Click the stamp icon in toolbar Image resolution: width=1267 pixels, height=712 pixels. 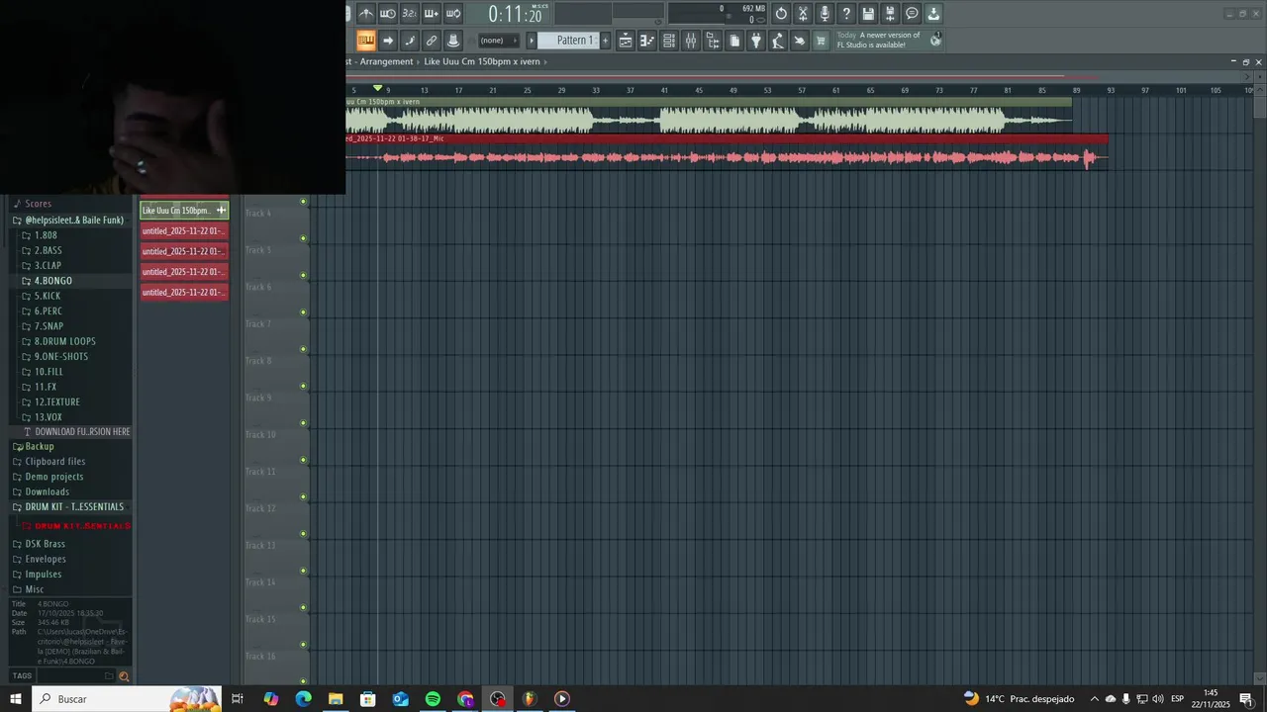tap(453, 41)
